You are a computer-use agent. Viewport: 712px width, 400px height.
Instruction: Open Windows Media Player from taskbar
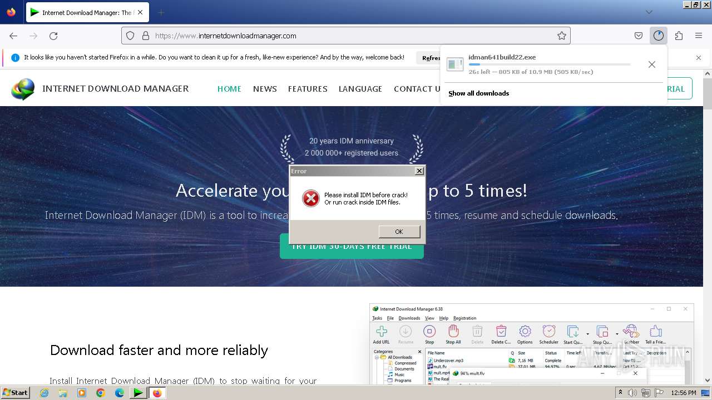coord(82,393)
